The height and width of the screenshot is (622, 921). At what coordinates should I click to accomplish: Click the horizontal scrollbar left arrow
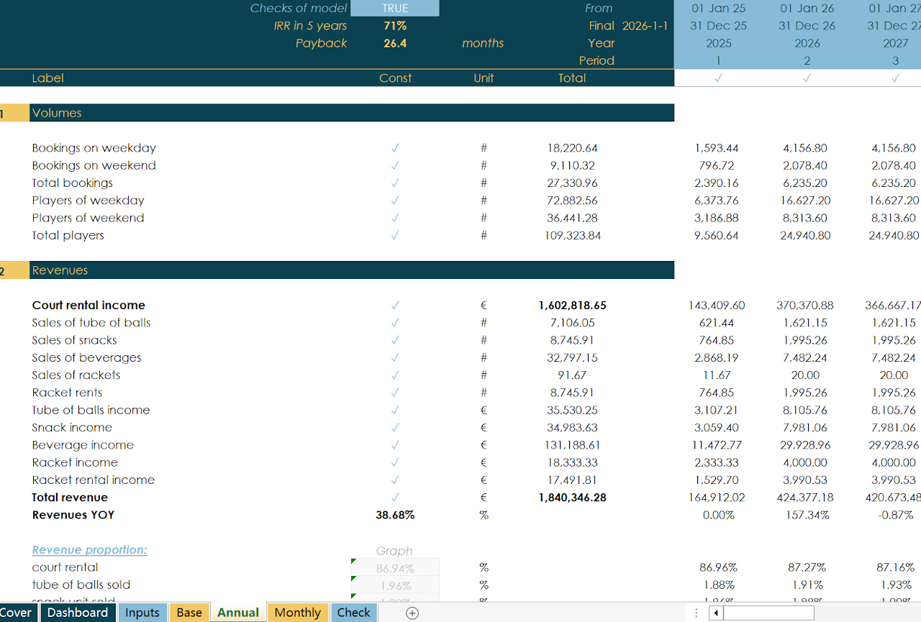[715, 613]
